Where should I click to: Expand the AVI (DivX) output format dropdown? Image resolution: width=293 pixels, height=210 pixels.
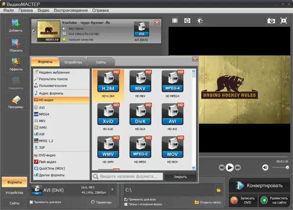112,190
